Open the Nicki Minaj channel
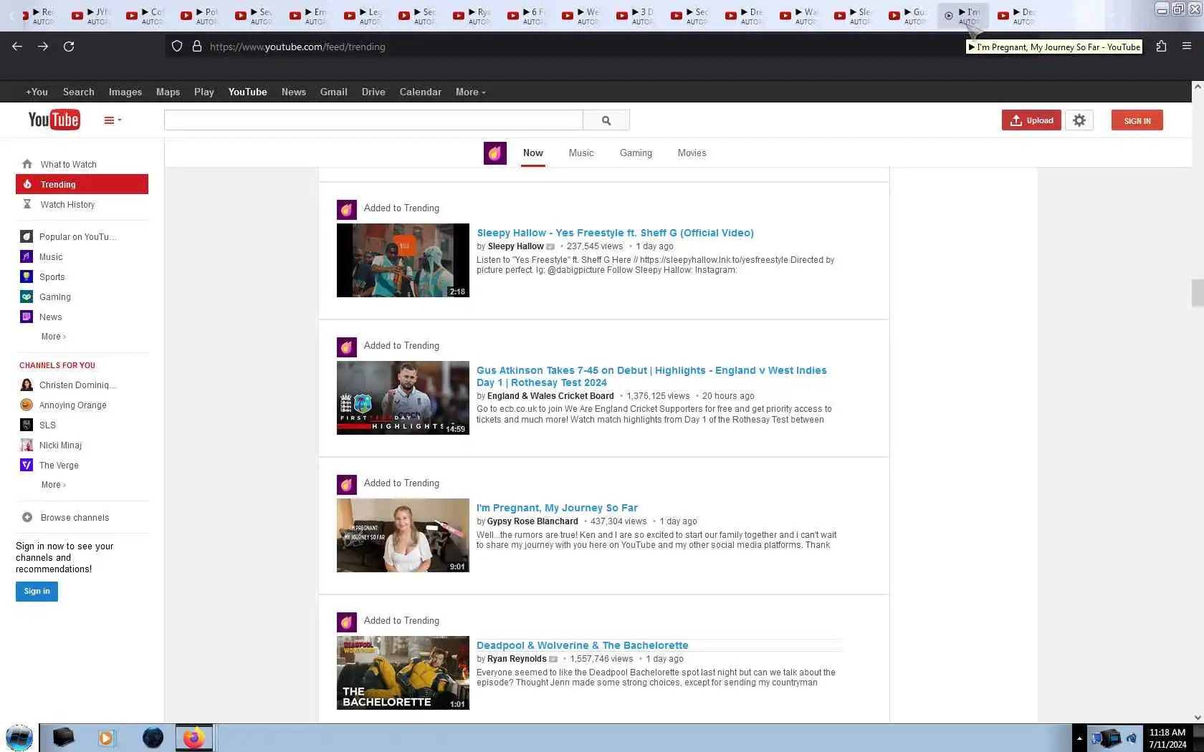The height and width of the screenshot is (752, 1204). [60, 445]
